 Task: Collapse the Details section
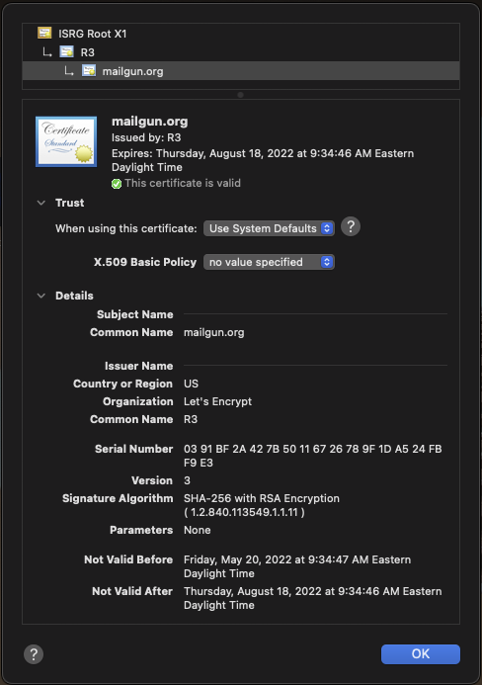[x=41, y=296]
